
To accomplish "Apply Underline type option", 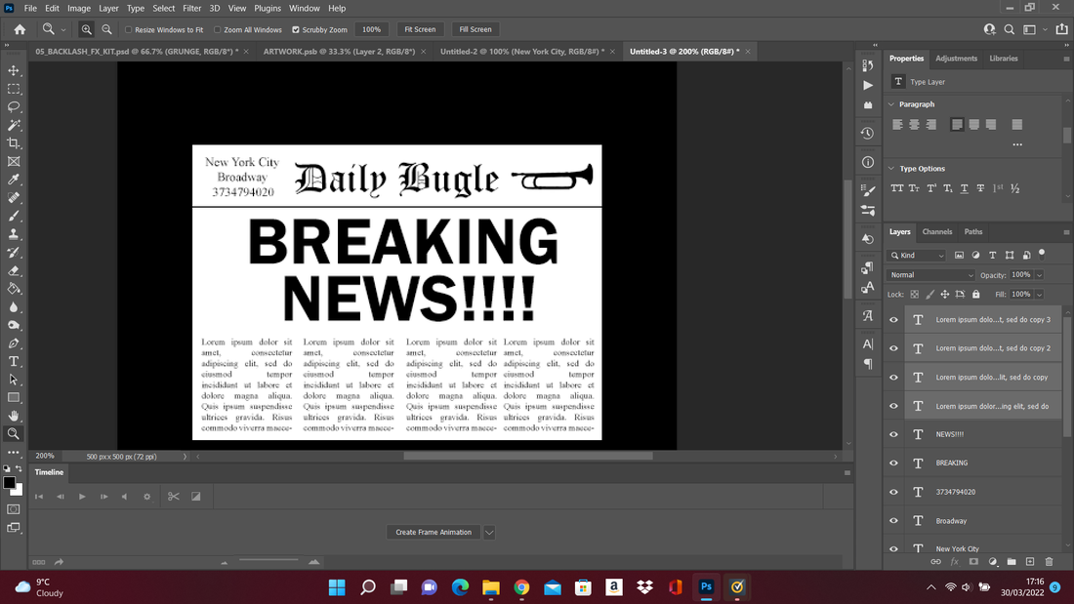I will pyautogui.click(x=965, y=188).
